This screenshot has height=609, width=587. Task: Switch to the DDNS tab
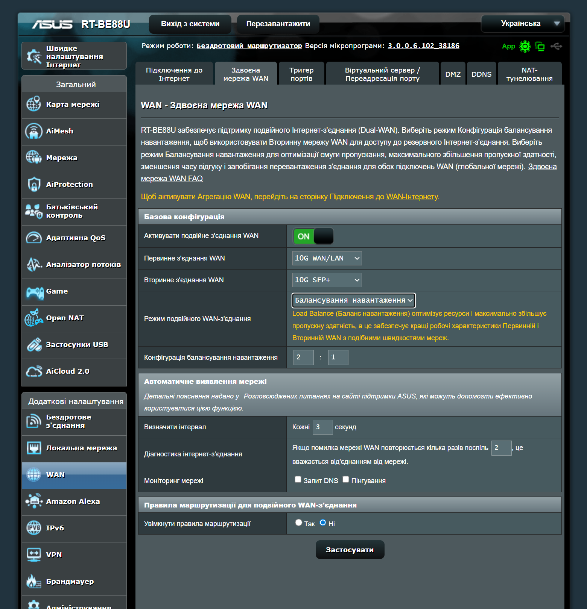coord(482,74)
